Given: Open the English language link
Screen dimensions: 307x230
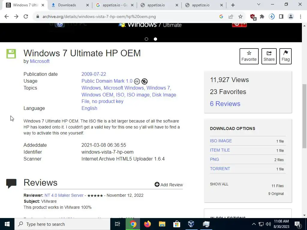Looking at the screenshot, I should 89,108.
